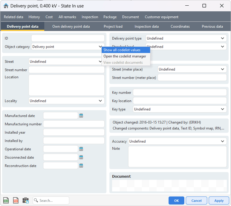The width and height of the screenshot is (231, 206).
Task: Click the house icon in title bar
Action: pyautogui.click(x=6, y=6)
